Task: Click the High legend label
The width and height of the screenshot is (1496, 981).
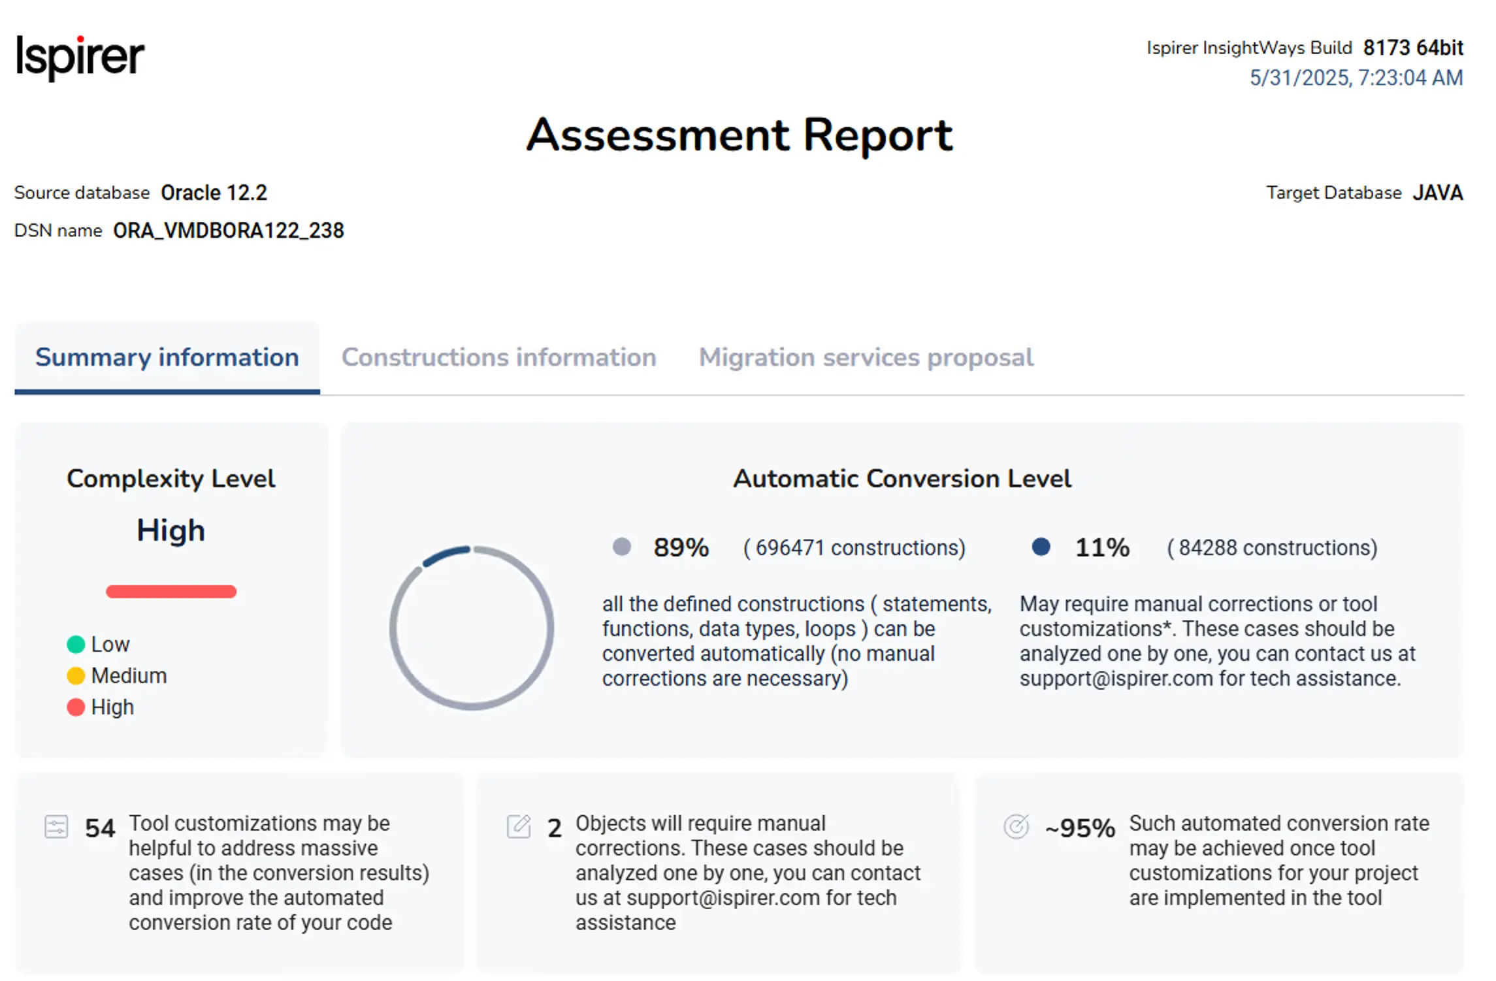Action: point(112,707)
